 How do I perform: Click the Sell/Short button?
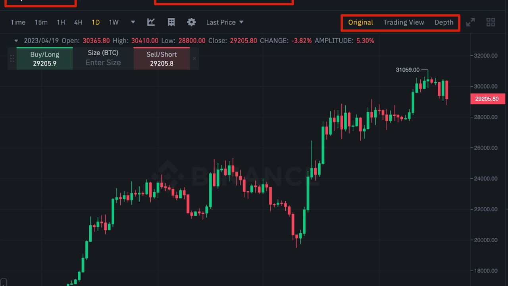coord(161,58)
